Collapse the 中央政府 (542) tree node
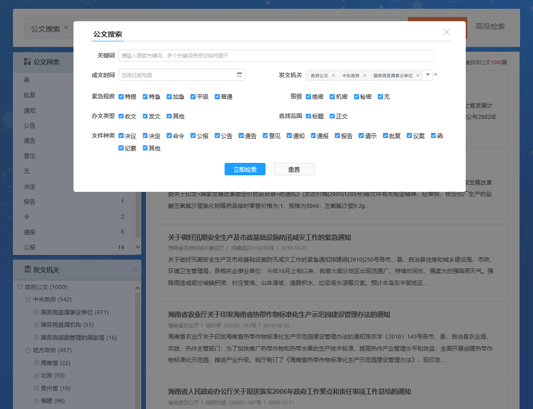This screenshot has height=409, width=533. point(28,299)
